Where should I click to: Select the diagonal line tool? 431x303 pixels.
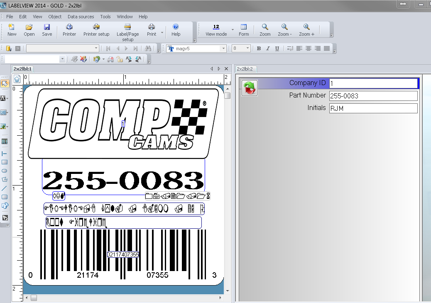(5, 188)
